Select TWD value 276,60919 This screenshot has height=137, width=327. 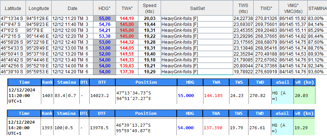coord(266,72)
